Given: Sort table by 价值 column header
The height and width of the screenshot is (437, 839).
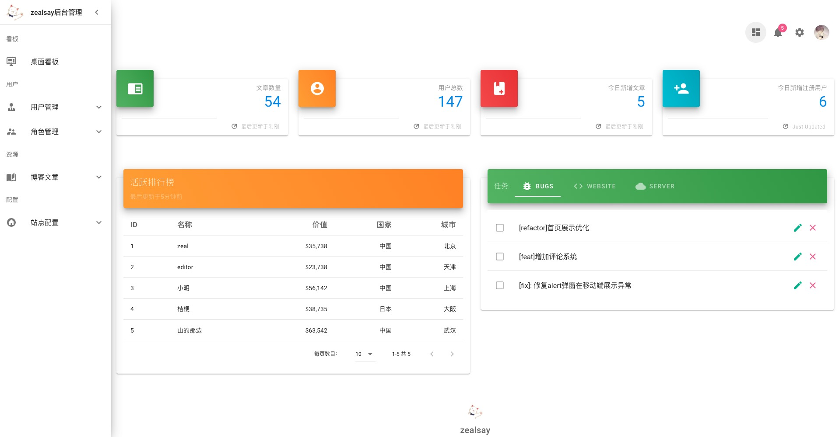Looking at the screenshot, I should tap(320, 225).
